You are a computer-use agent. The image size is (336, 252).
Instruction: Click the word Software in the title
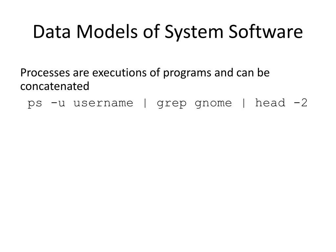pos(265,31)
